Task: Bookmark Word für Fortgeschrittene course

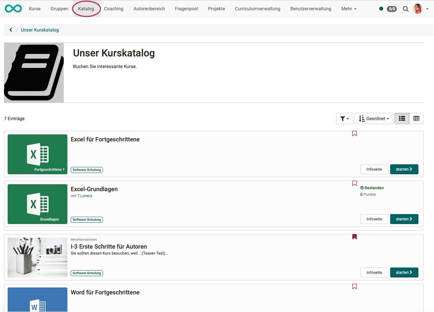Action: click(355, 286)
